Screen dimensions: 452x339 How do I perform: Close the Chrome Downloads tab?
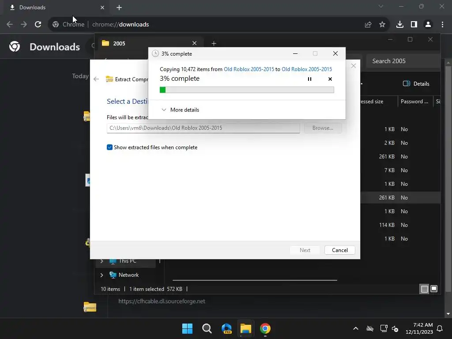[x=102, y=8]
